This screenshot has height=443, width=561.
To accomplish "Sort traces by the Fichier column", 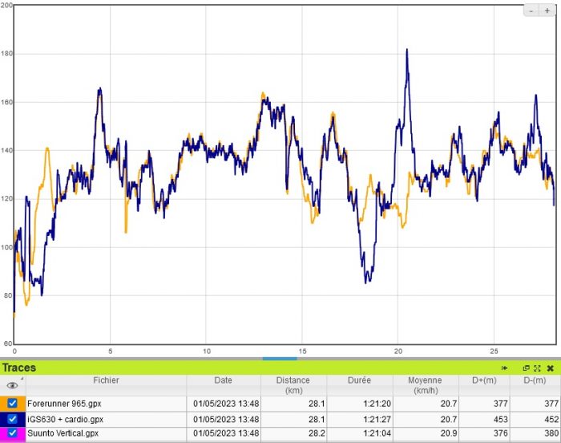I will tap(106, 380).
